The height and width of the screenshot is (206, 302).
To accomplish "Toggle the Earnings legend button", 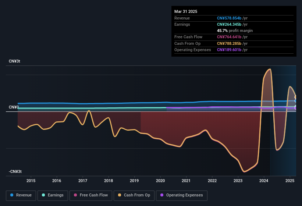I will 53,195.
